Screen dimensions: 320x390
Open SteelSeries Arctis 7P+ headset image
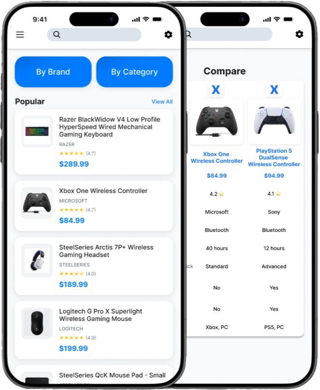point(37,260)
